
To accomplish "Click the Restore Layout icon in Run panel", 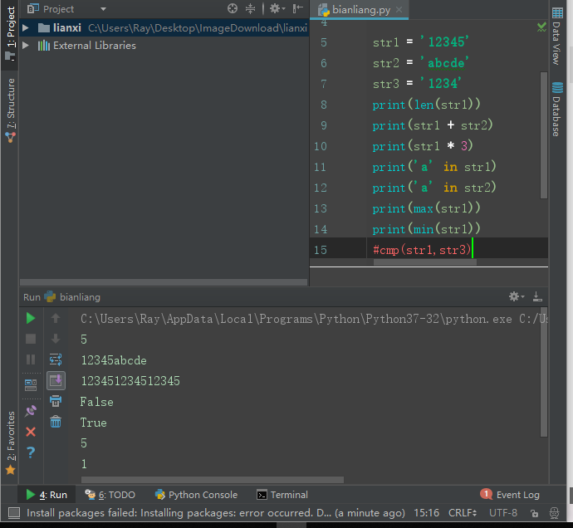I will click(31, 384).
